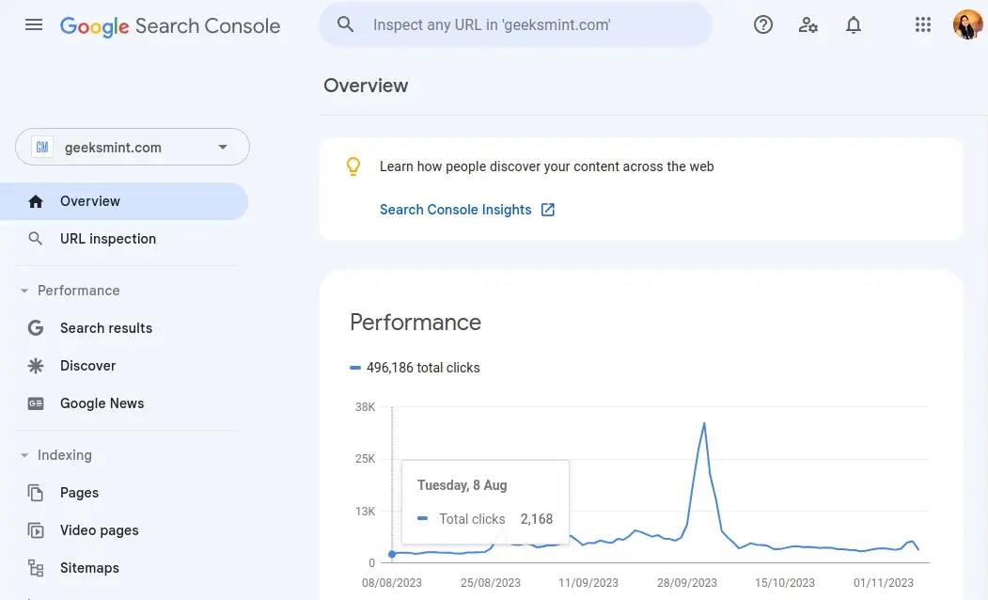Click the 13K y-axis label
This screenshot has height=600, width=988.
[365, 512]
